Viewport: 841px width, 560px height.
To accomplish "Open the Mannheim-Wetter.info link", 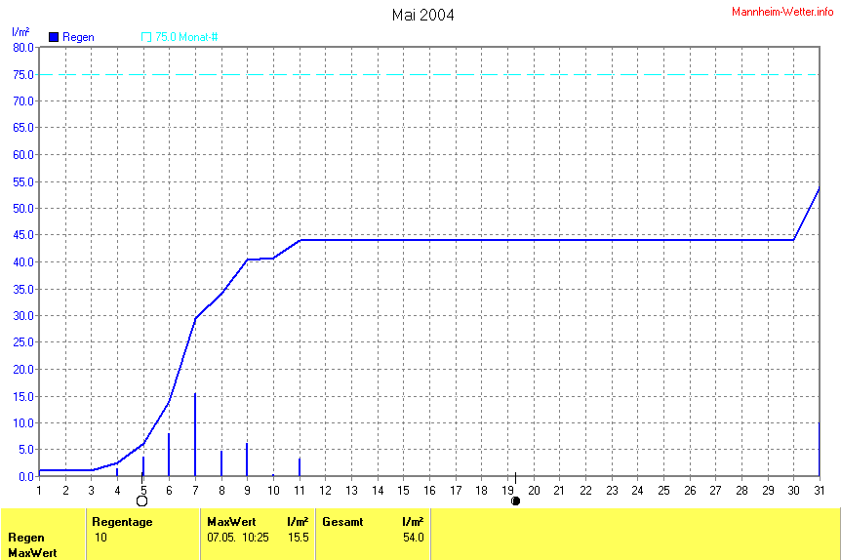I will click(x=783, y=10).
